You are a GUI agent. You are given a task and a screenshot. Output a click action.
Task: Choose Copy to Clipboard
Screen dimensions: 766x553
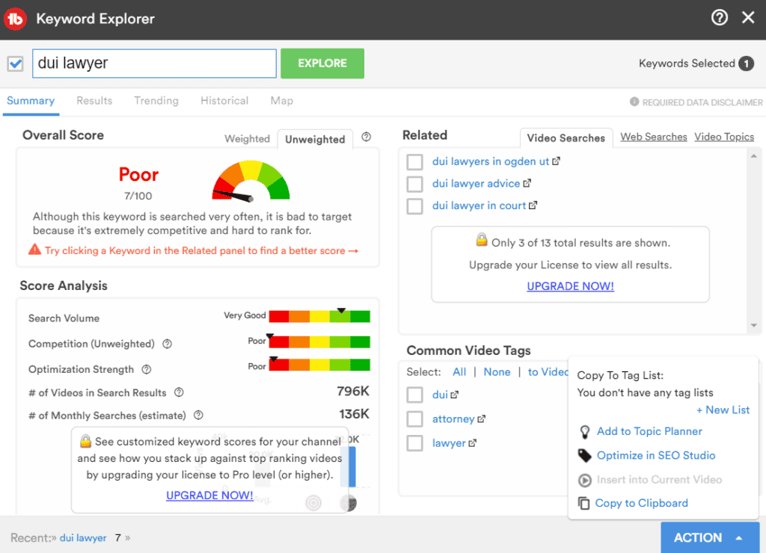tap(641, 503)
